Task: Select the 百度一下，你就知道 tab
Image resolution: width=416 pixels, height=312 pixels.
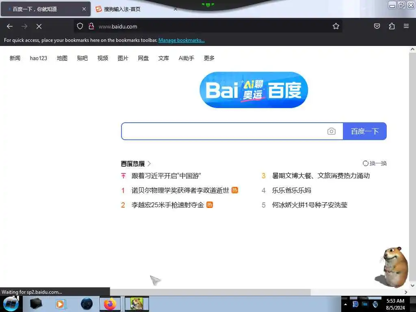Action: (45, 9)
